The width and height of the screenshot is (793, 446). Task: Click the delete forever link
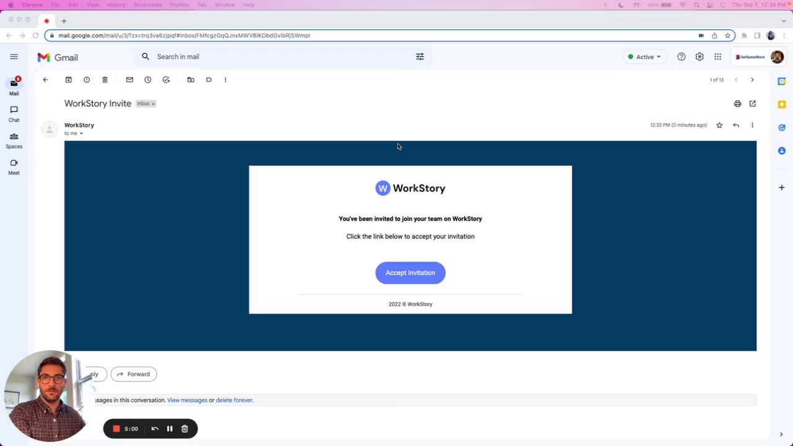click(x=234, y=400)
